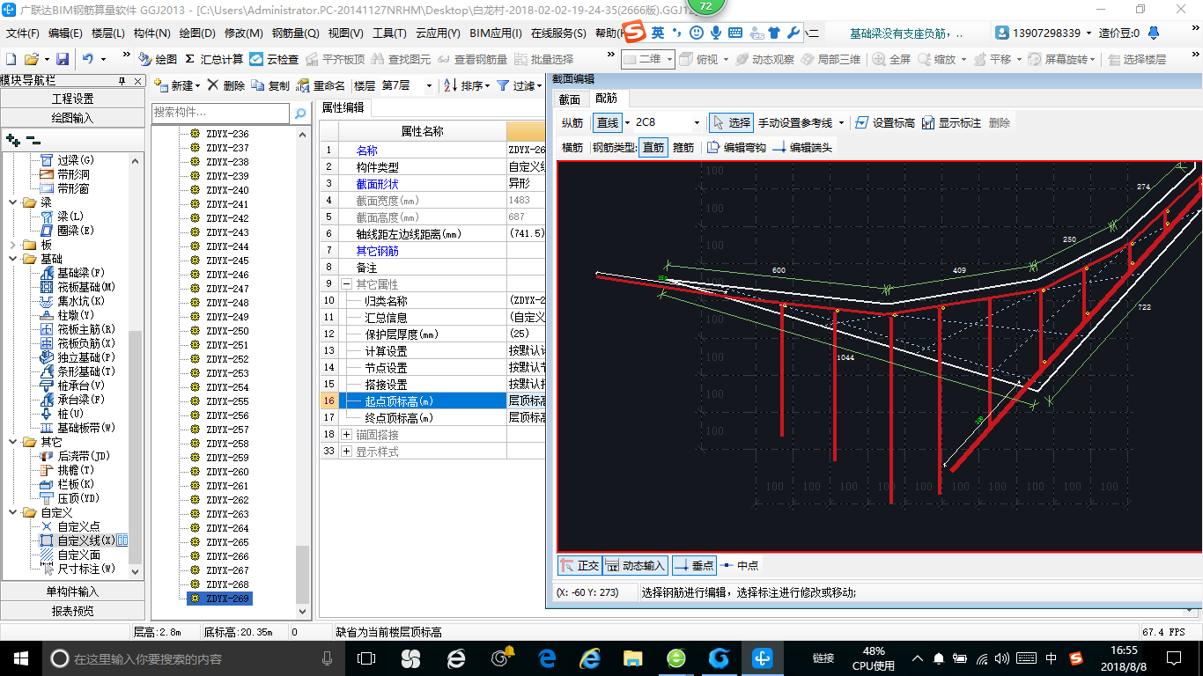Screen dimensions: 1203x676
Task: Toggle 中点 midpoint snap
Action: 740,566
